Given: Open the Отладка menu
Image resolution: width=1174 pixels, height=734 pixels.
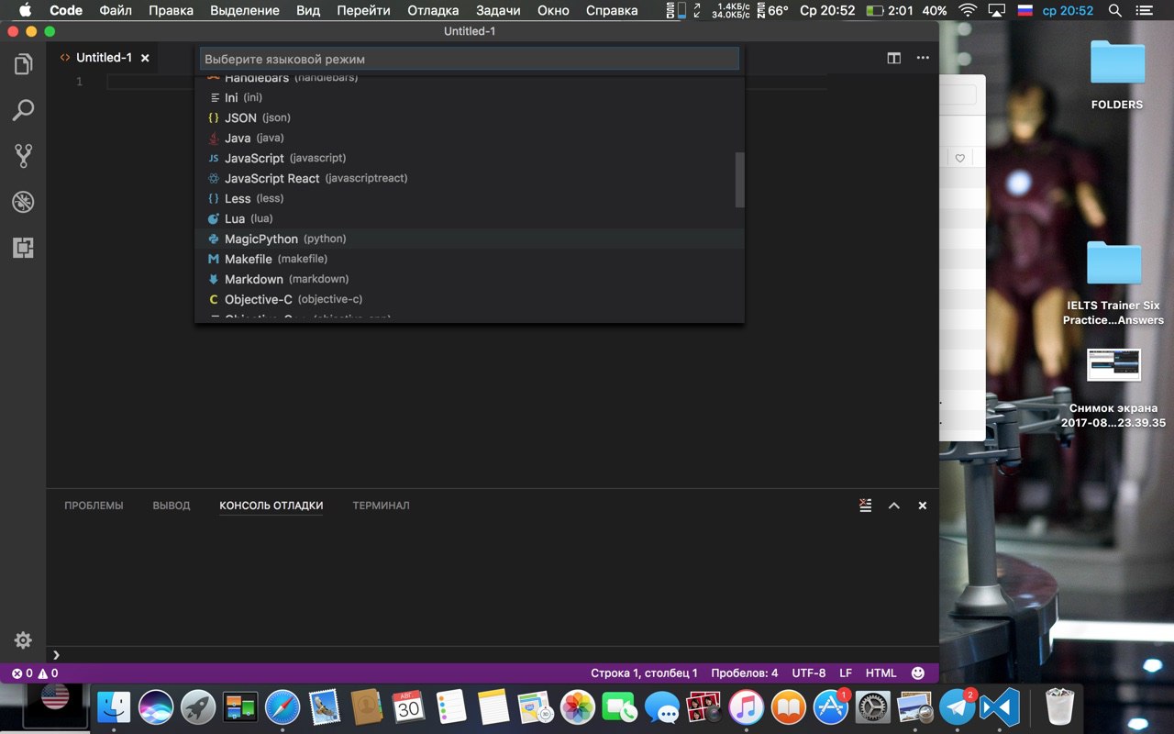Looking at the screenshot, I should pyautogui.click(x=433, y=11).
